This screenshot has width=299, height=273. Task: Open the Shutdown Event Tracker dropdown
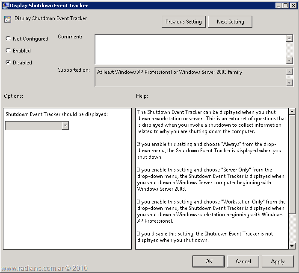tap(65, 125)
